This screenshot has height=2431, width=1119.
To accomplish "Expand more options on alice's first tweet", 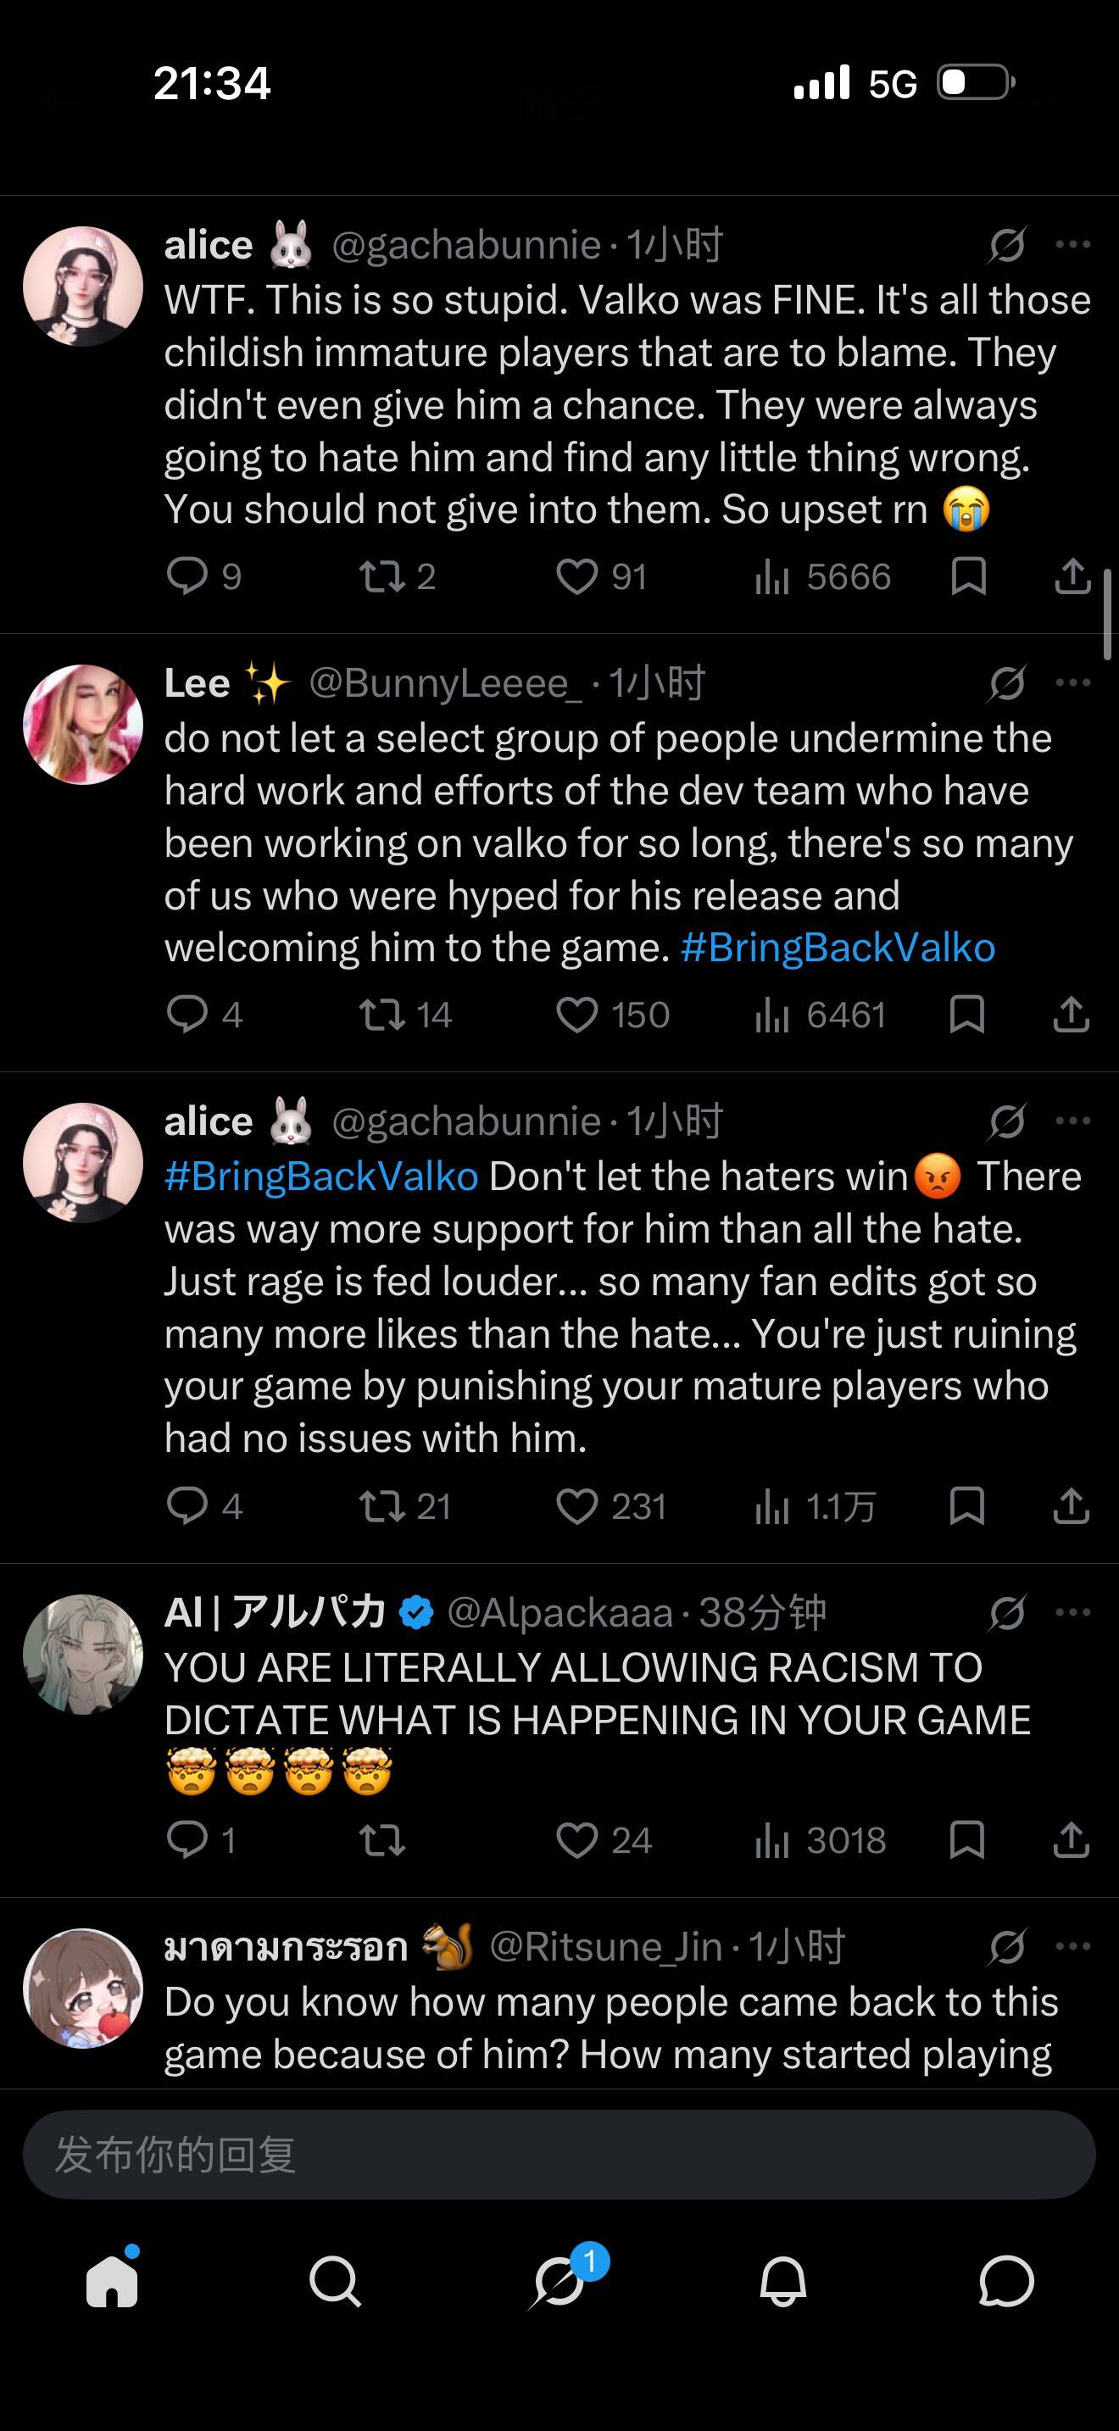I will (x=1072, y=244).
